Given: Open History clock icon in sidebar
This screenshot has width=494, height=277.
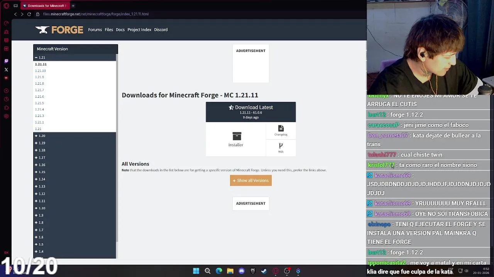Looking at the screenshot, I should tap(6, 99).
